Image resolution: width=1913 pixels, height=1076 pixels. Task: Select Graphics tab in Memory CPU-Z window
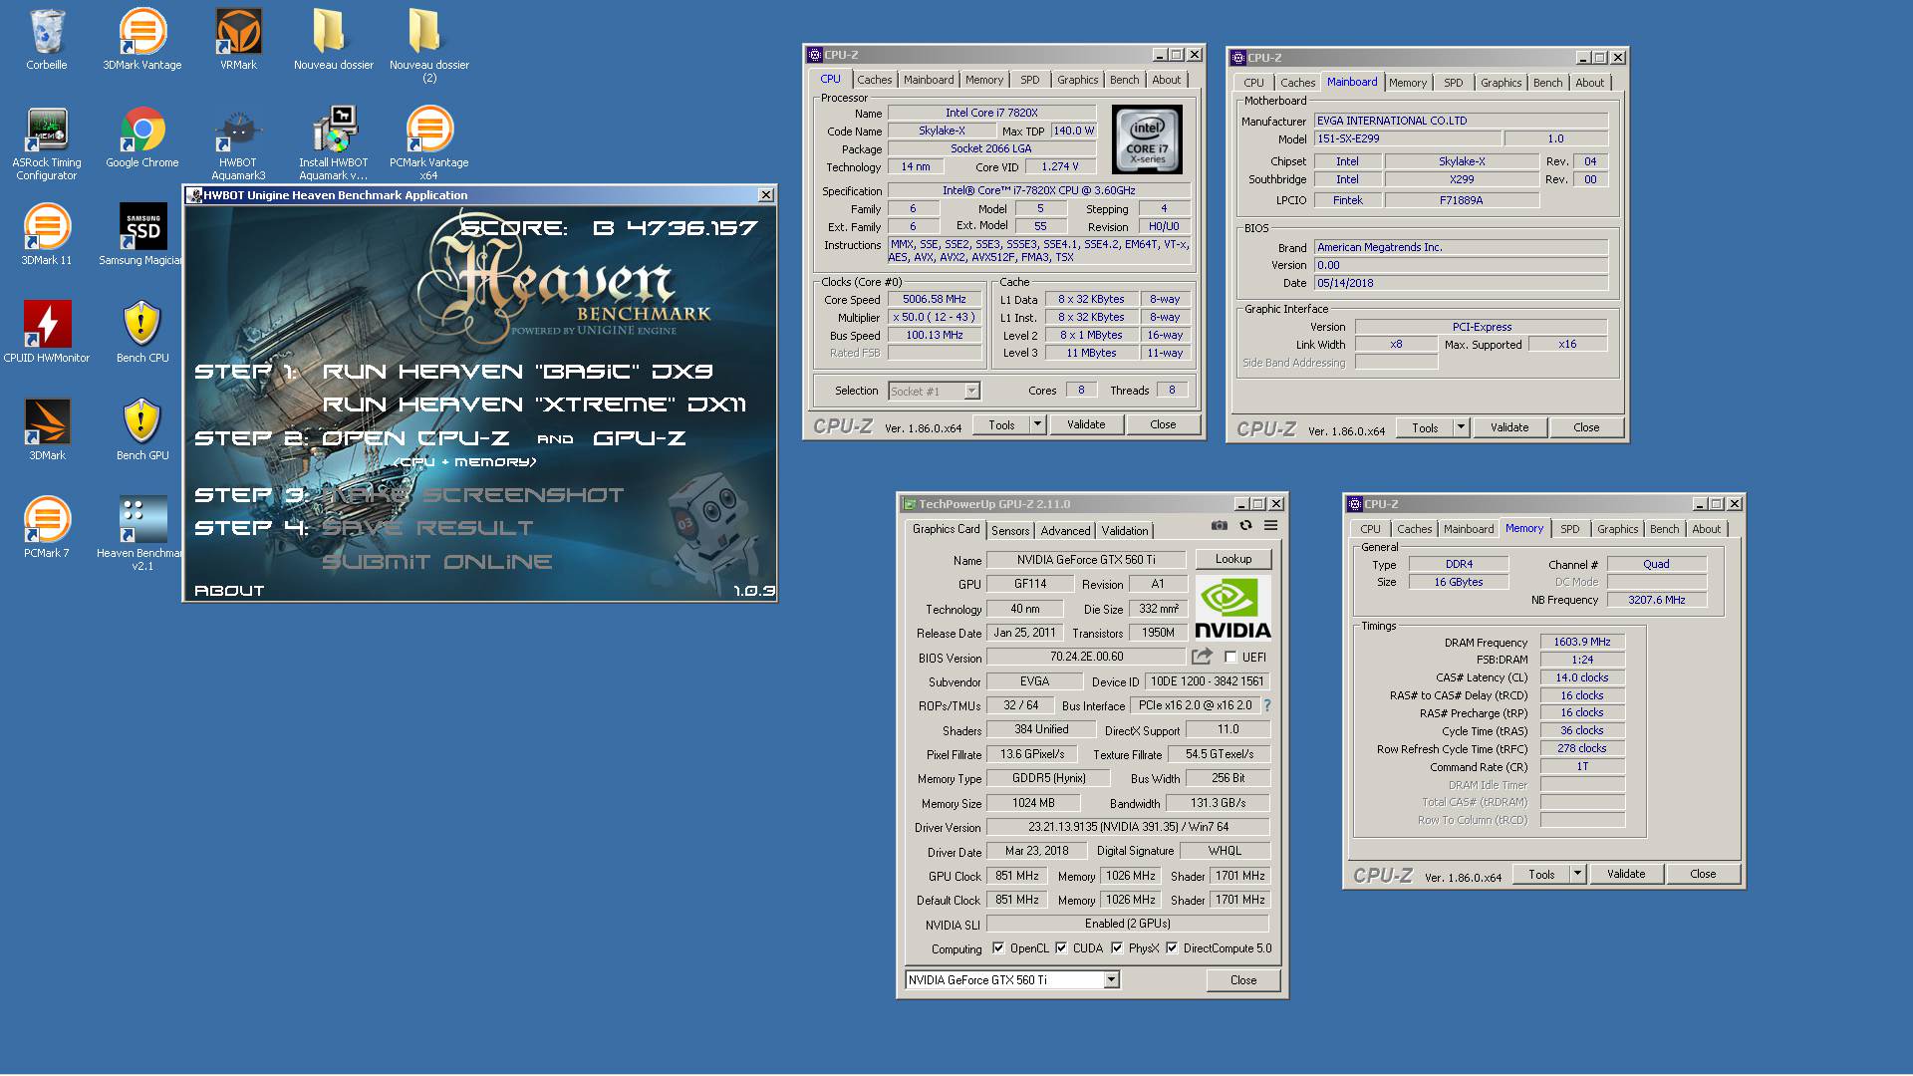click(x=1617, y=529)
